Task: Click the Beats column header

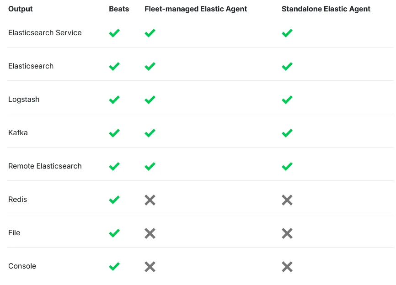Action: 119,9
